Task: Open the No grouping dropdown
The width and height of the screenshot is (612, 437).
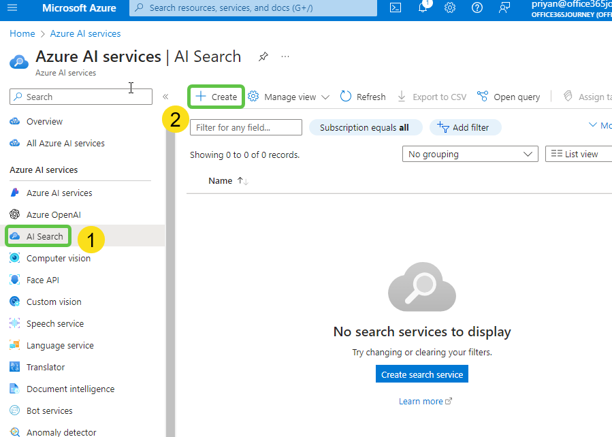Action: pyautogui.click(x=470, y=154)
